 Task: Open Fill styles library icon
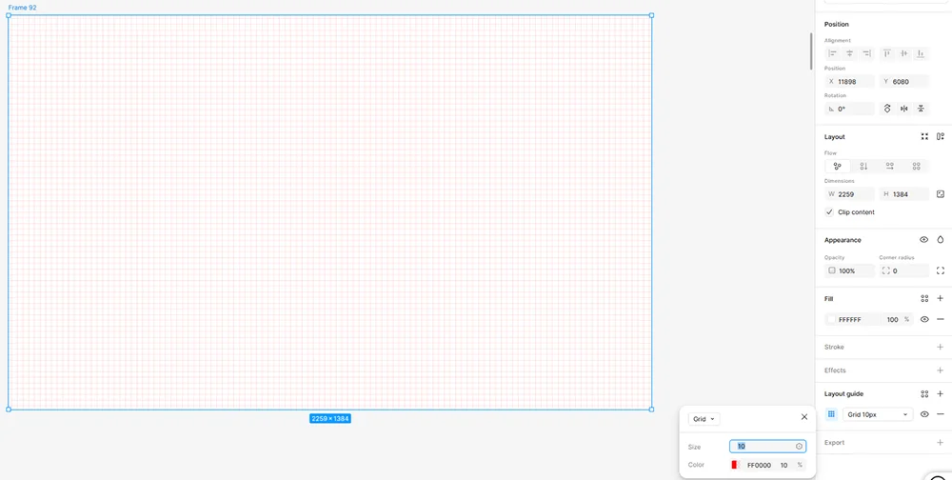pyautogui.click(x=924, y=298)
